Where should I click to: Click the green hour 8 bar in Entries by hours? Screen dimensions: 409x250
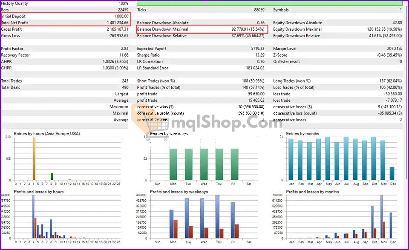[52, 176]
